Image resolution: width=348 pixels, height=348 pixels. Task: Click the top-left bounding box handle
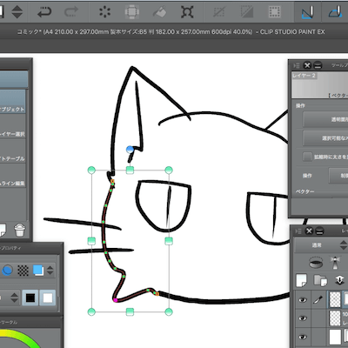(x=91, y=170)
